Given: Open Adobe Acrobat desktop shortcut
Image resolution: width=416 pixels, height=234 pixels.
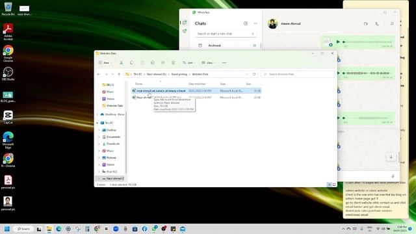Looking at the screenshot, I should coord(8,32).
